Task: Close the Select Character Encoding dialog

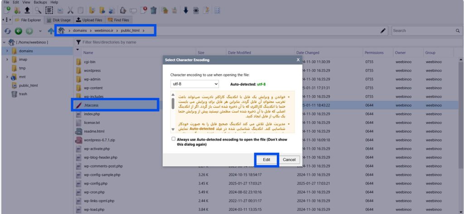Action: [298, 60]
